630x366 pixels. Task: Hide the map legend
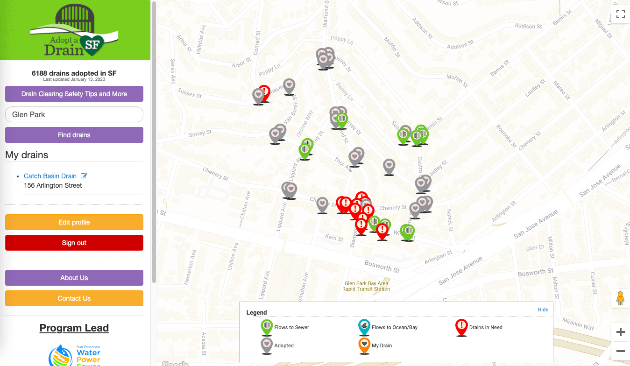tap(543, 310)
